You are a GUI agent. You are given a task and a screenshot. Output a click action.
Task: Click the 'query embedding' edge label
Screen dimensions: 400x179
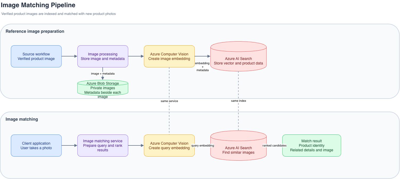pos(203,145)
